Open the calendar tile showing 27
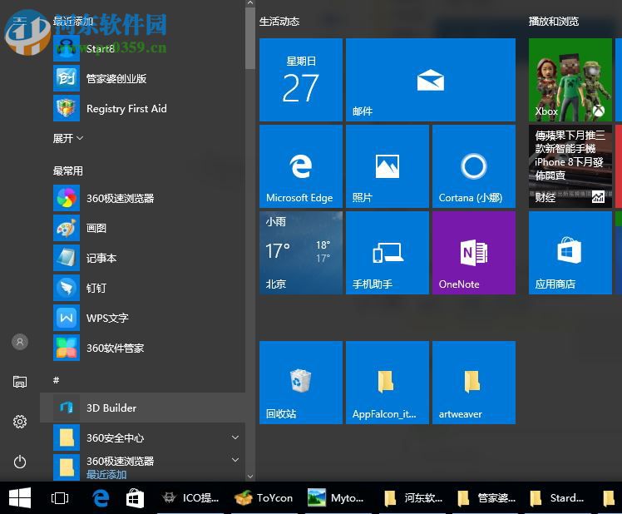This screenshot has width=622, height=514. point(301,80)
